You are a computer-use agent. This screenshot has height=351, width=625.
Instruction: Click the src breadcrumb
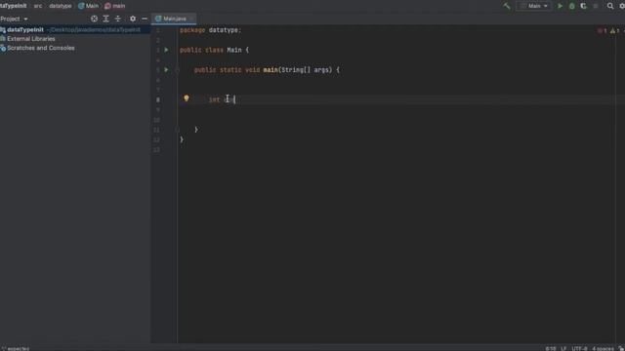pyautogui.click(x=38, y=6)
